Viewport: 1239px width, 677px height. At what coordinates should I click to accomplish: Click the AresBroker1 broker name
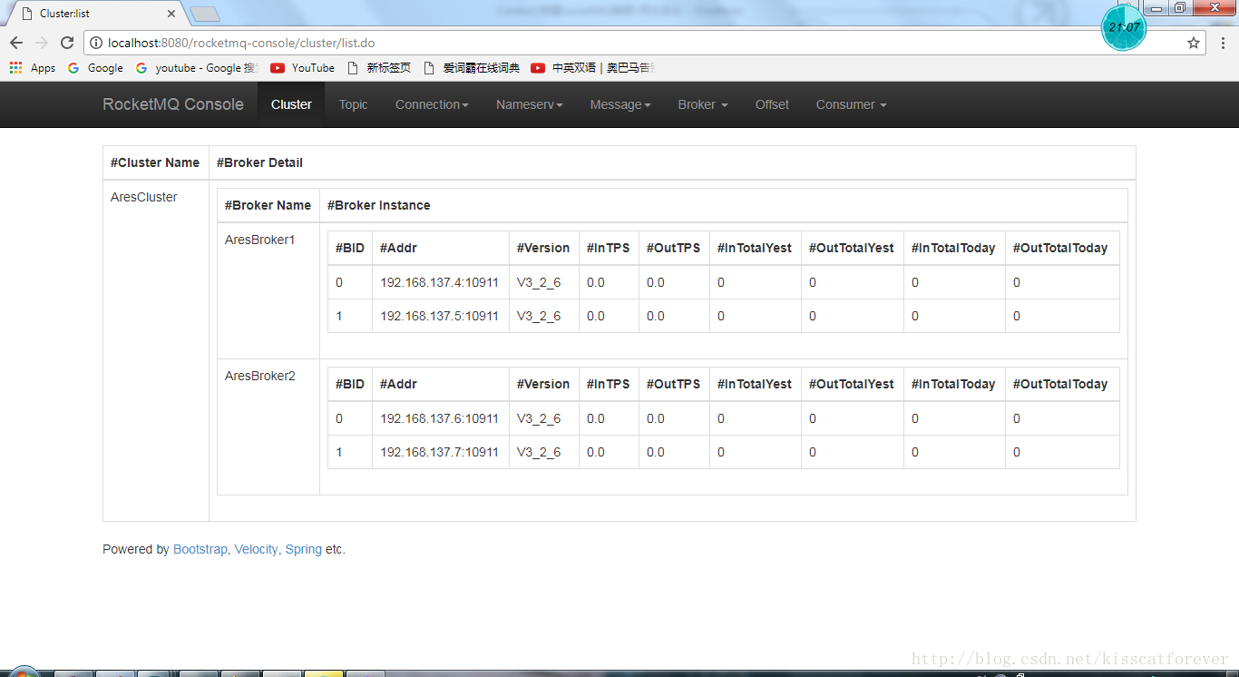tap(260, 240)
